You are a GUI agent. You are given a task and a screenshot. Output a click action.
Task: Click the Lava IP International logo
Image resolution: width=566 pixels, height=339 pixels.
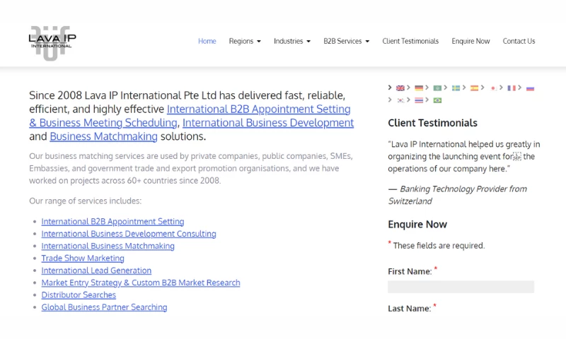click(52, 41)
